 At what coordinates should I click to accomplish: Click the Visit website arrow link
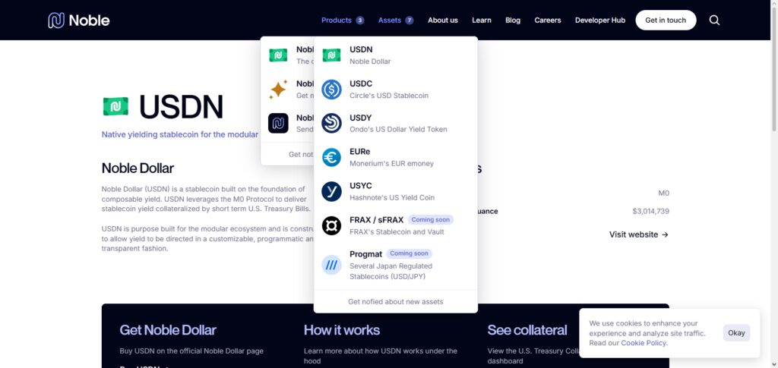point(638,234)
